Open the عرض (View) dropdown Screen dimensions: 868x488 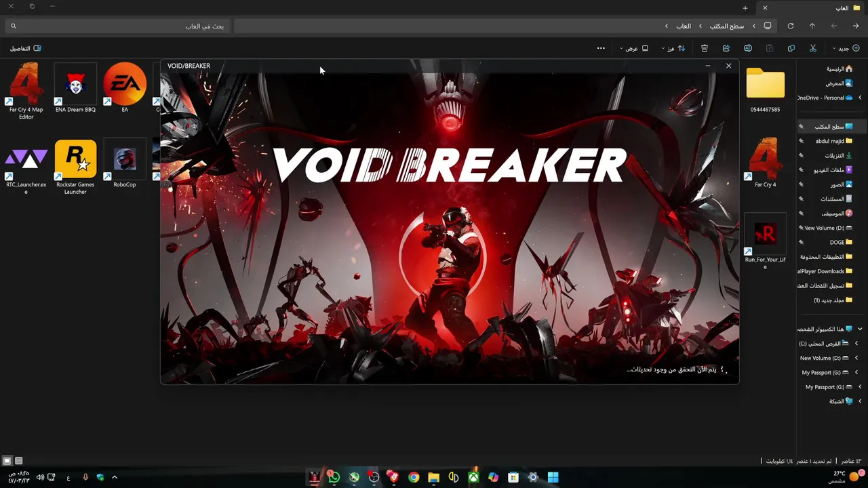point(633,48)
